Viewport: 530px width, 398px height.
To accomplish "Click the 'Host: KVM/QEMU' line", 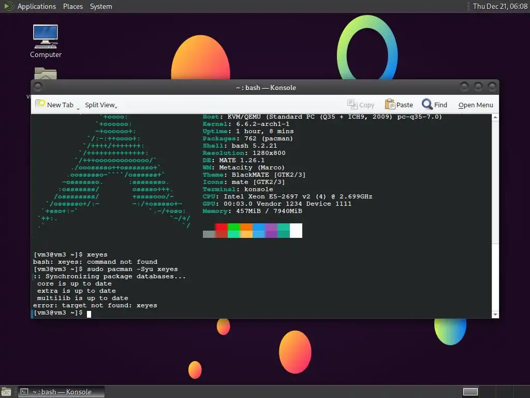I will [x=322, y=117].
